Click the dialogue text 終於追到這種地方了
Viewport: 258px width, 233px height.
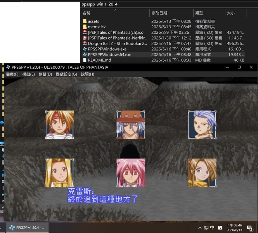[102, 199]
